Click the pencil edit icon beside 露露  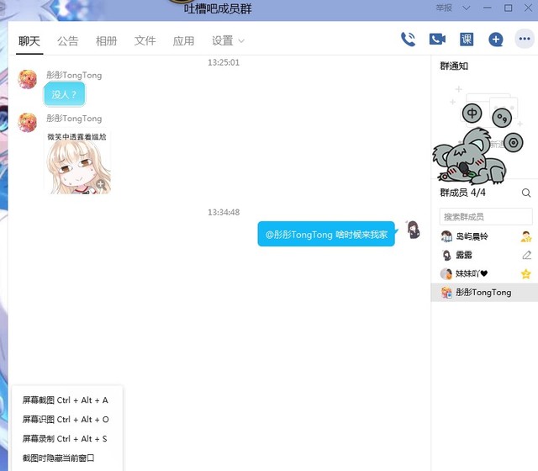click(526, 255)
